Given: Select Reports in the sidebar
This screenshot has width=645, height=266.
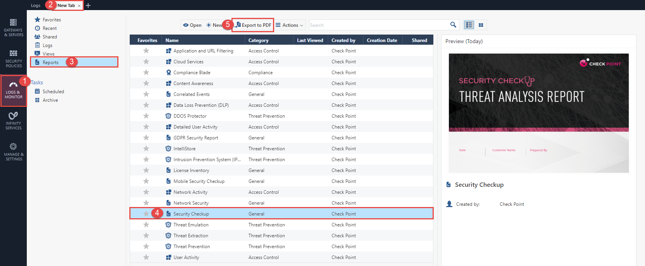Looking at the screenshot, I should point(74,62).
